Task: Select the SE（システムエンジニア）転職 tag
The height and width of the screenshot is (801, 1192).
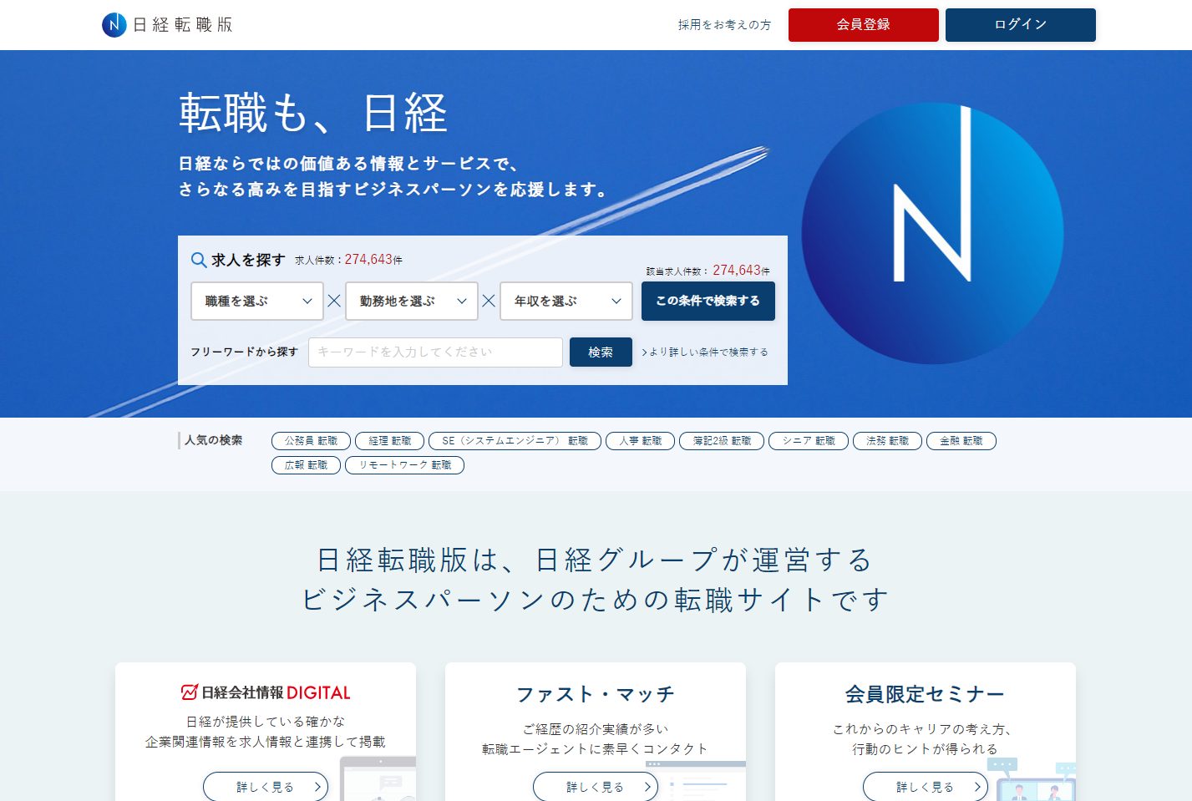Action: click(515, 441)
